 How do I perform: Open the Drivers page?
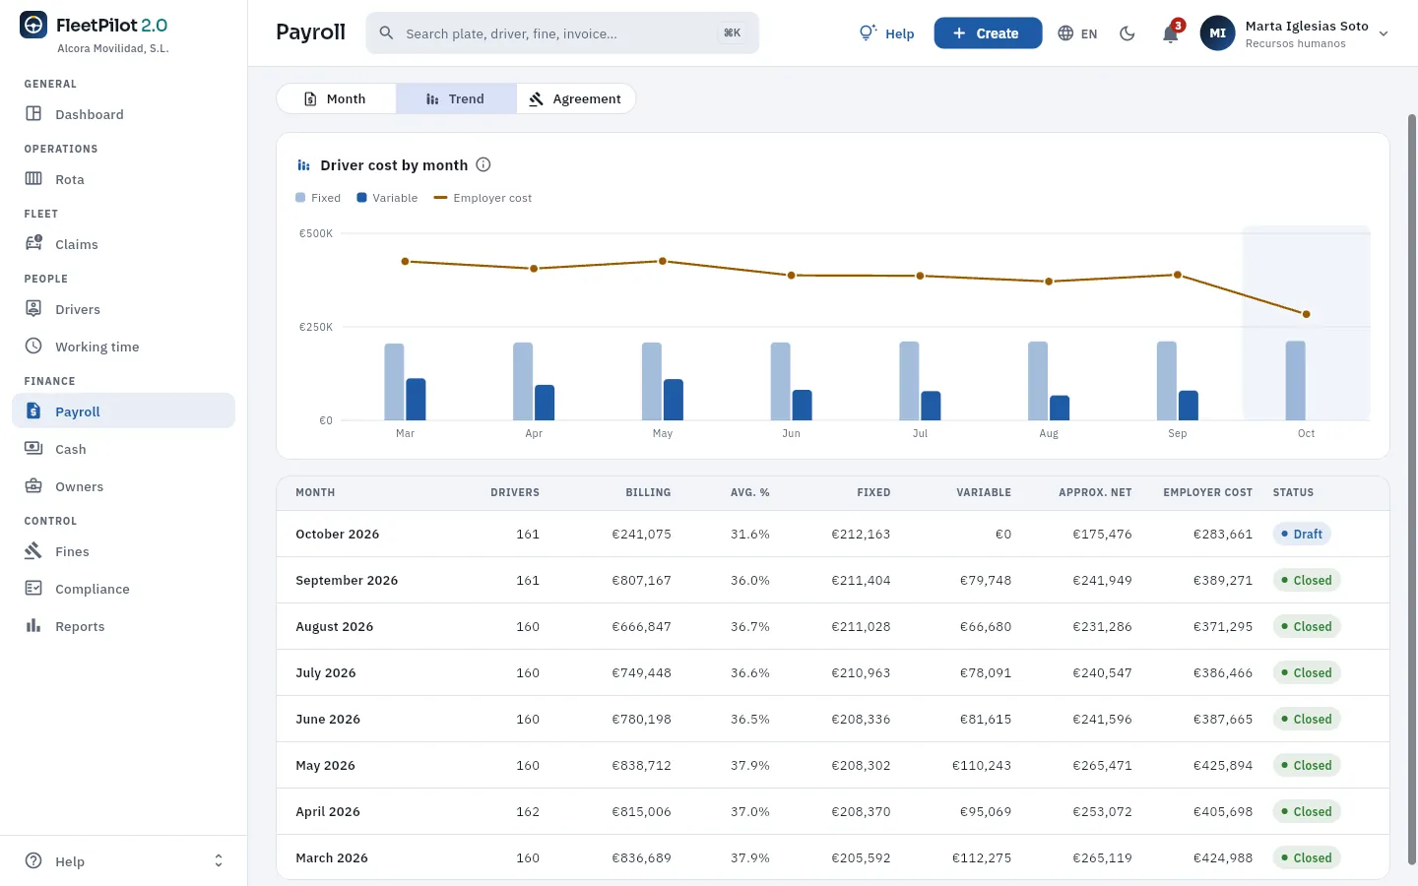pos(123,309)
